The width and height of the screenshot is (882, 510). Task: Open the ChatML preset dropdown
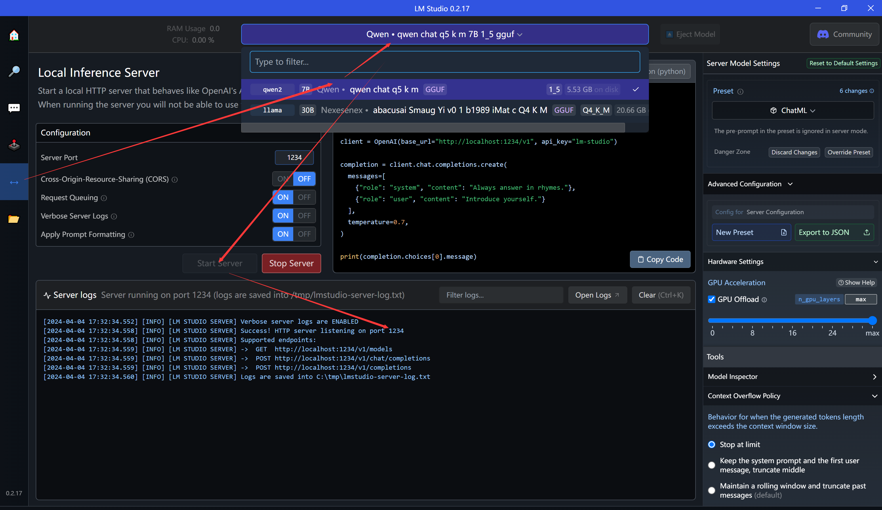[x=793, y=110]
